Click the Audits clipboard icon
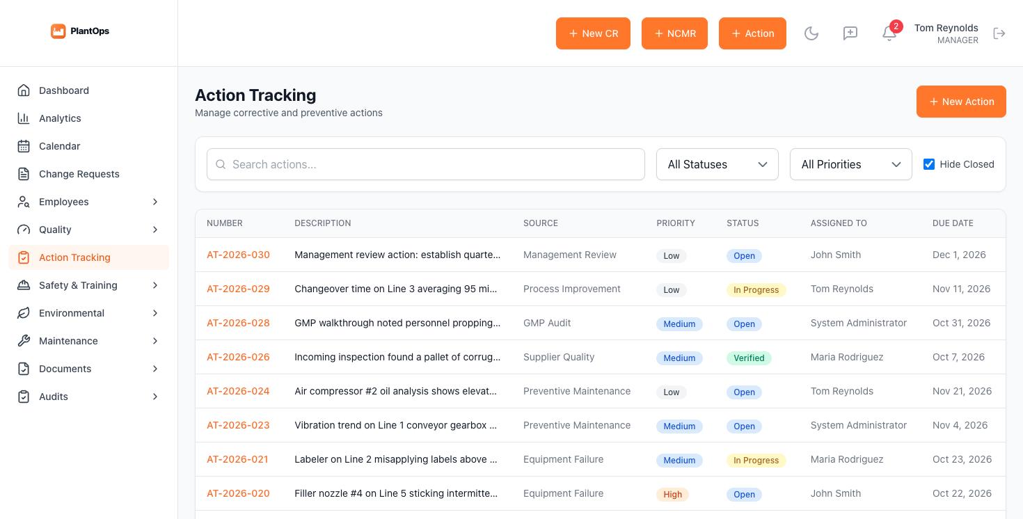Image resolution: width=1023 pixels, height=519 pixels. click(x=24, y=397)
